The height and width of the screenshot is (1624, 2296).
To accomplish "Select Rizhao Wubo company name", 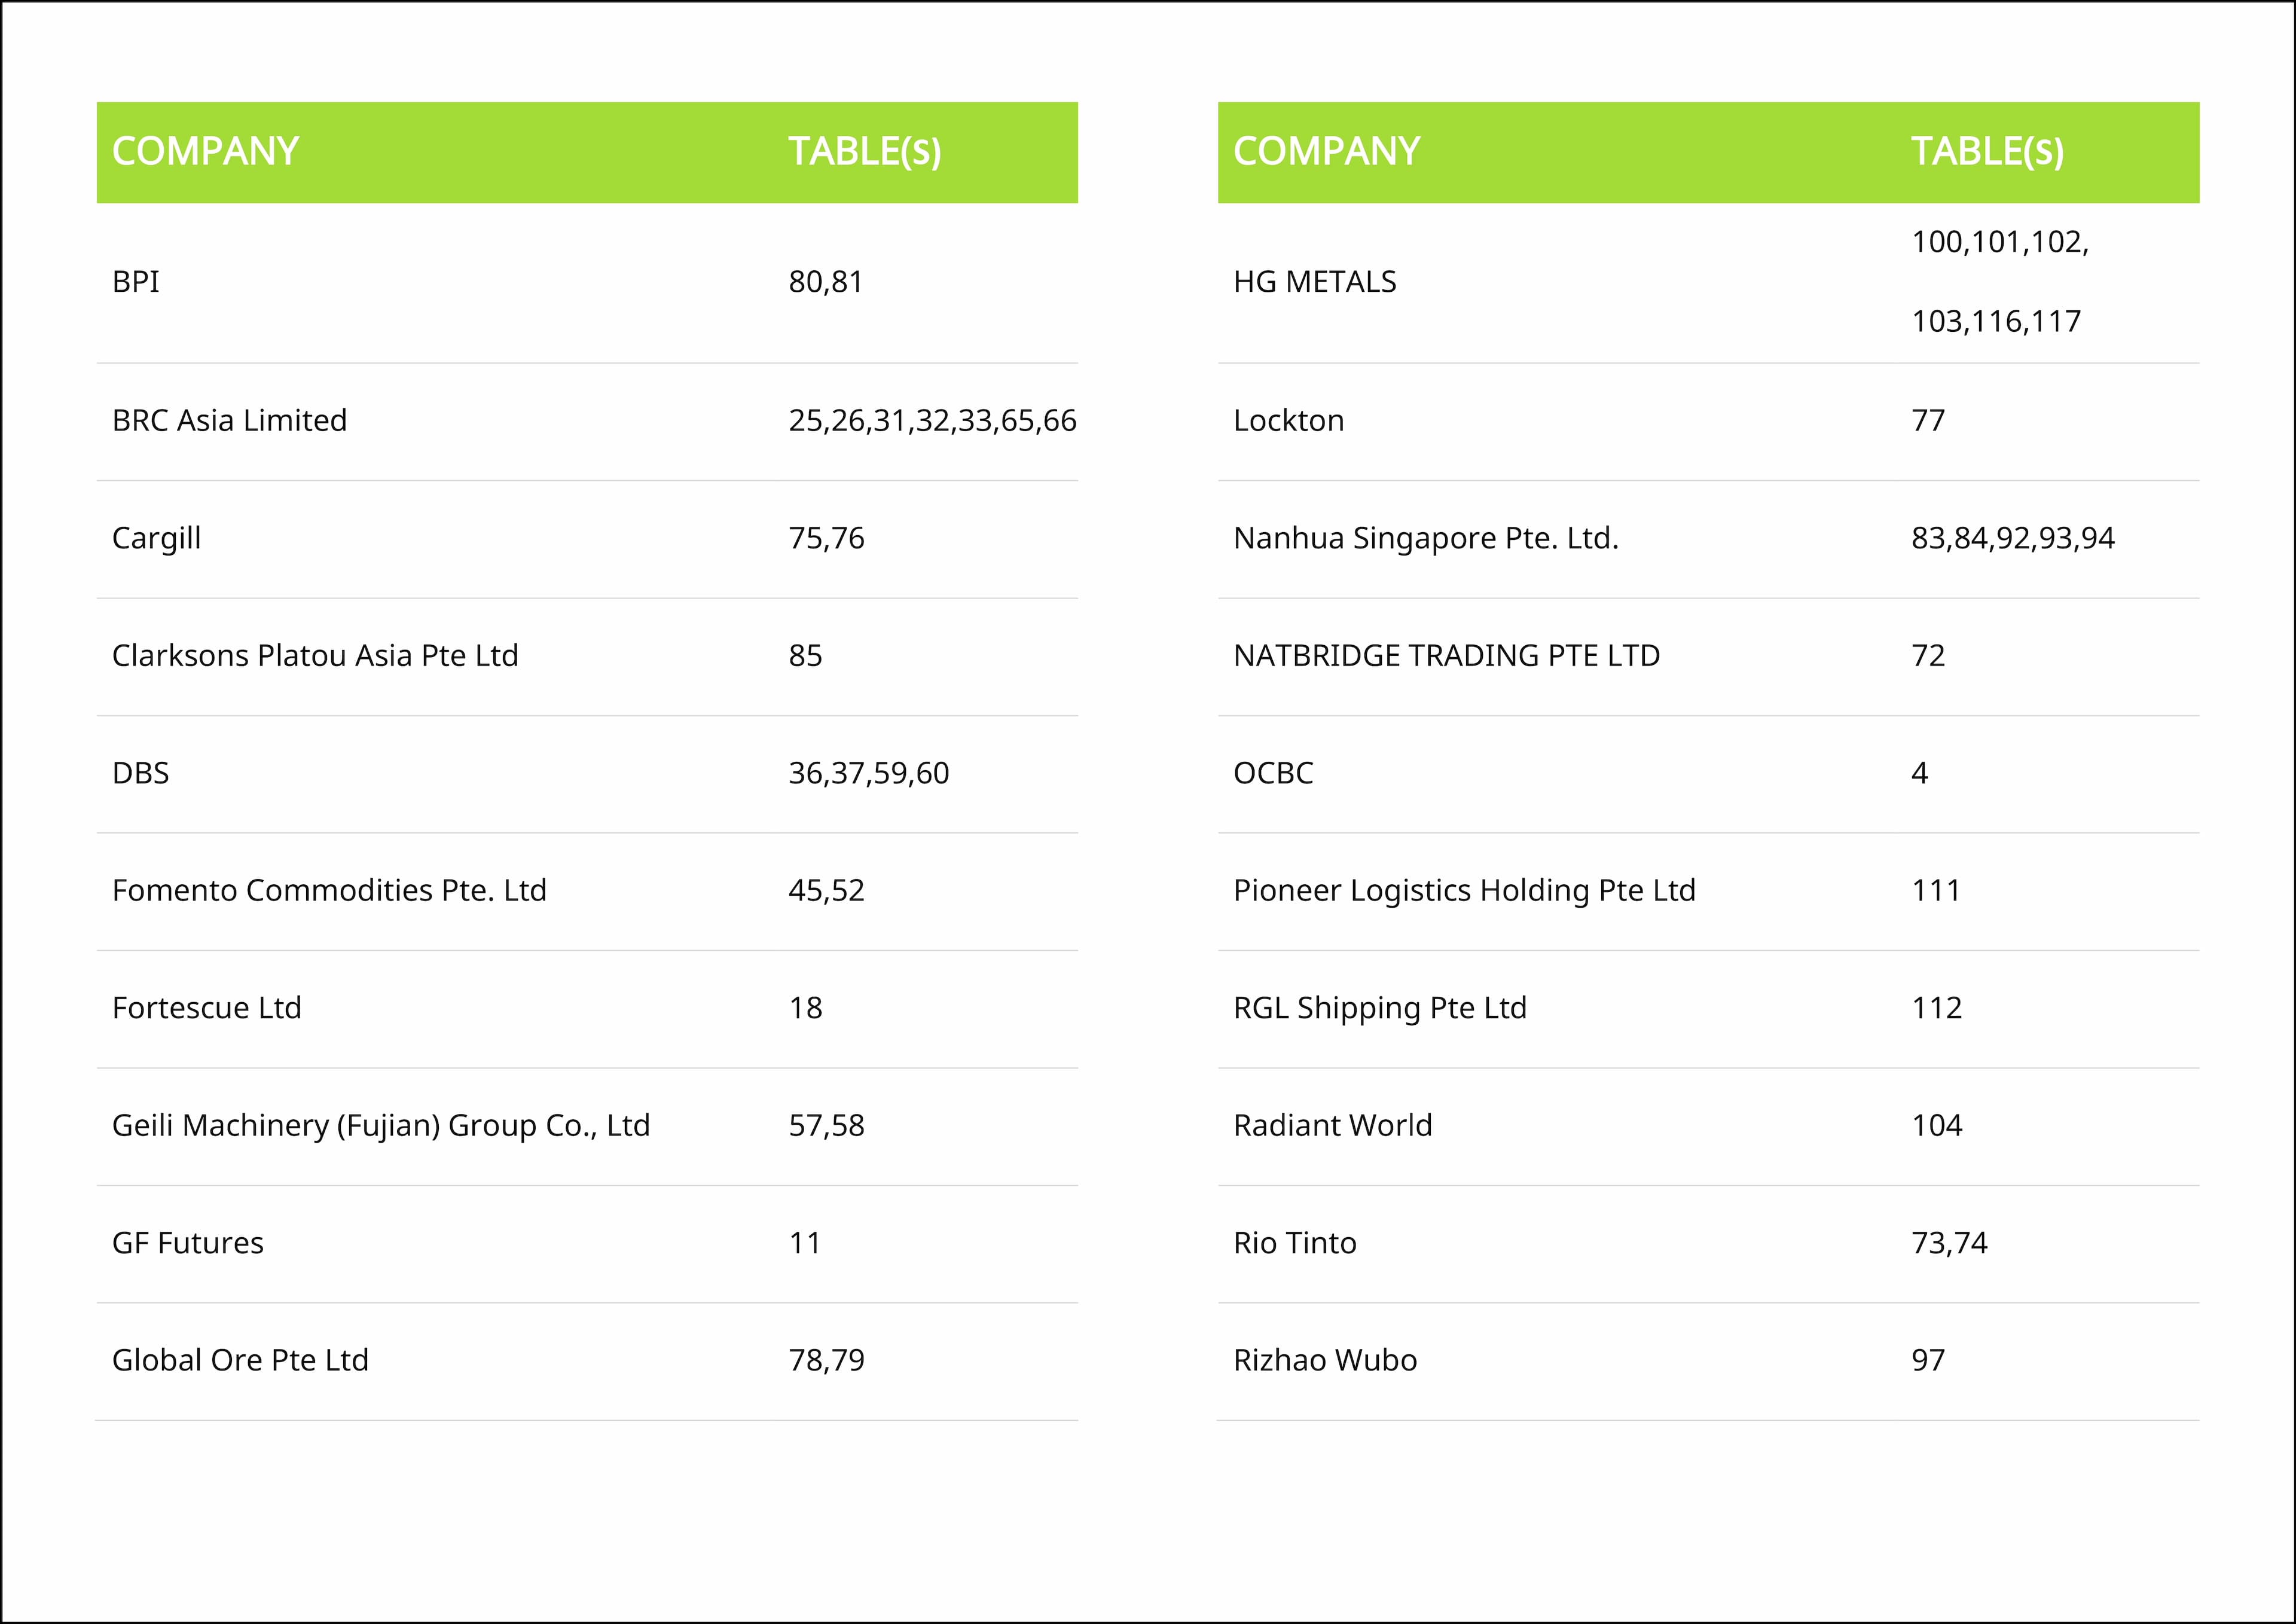I will 1325,1360.
